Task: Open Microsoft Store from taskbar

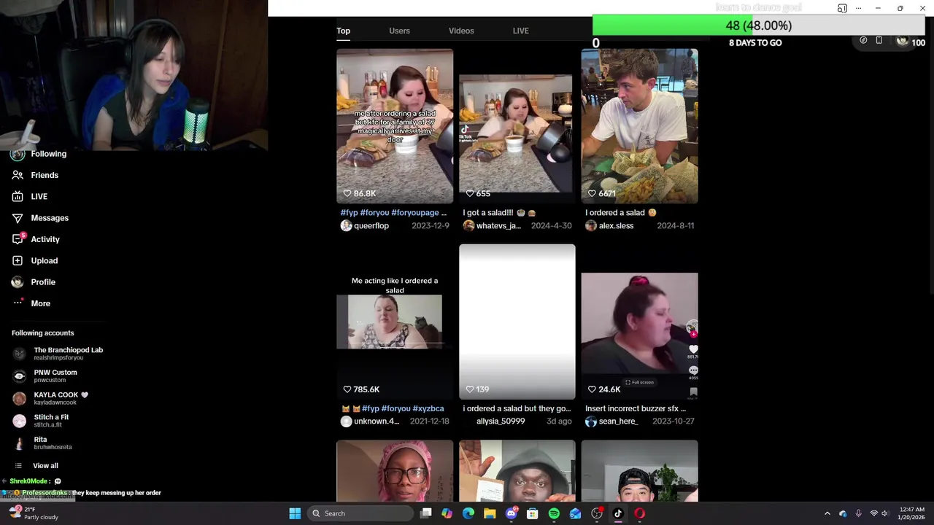Action: point(533,513)
